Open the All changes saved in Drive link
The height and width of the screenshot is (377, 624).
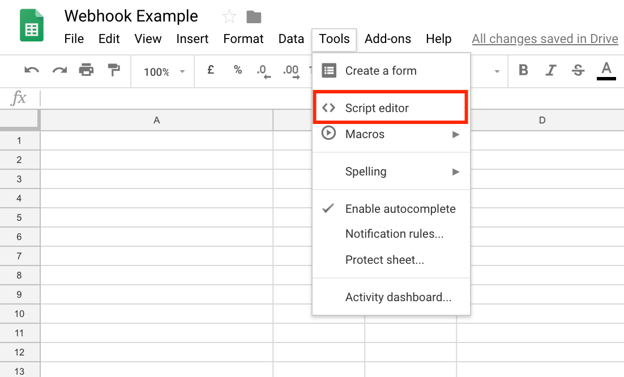pos(544,38)
